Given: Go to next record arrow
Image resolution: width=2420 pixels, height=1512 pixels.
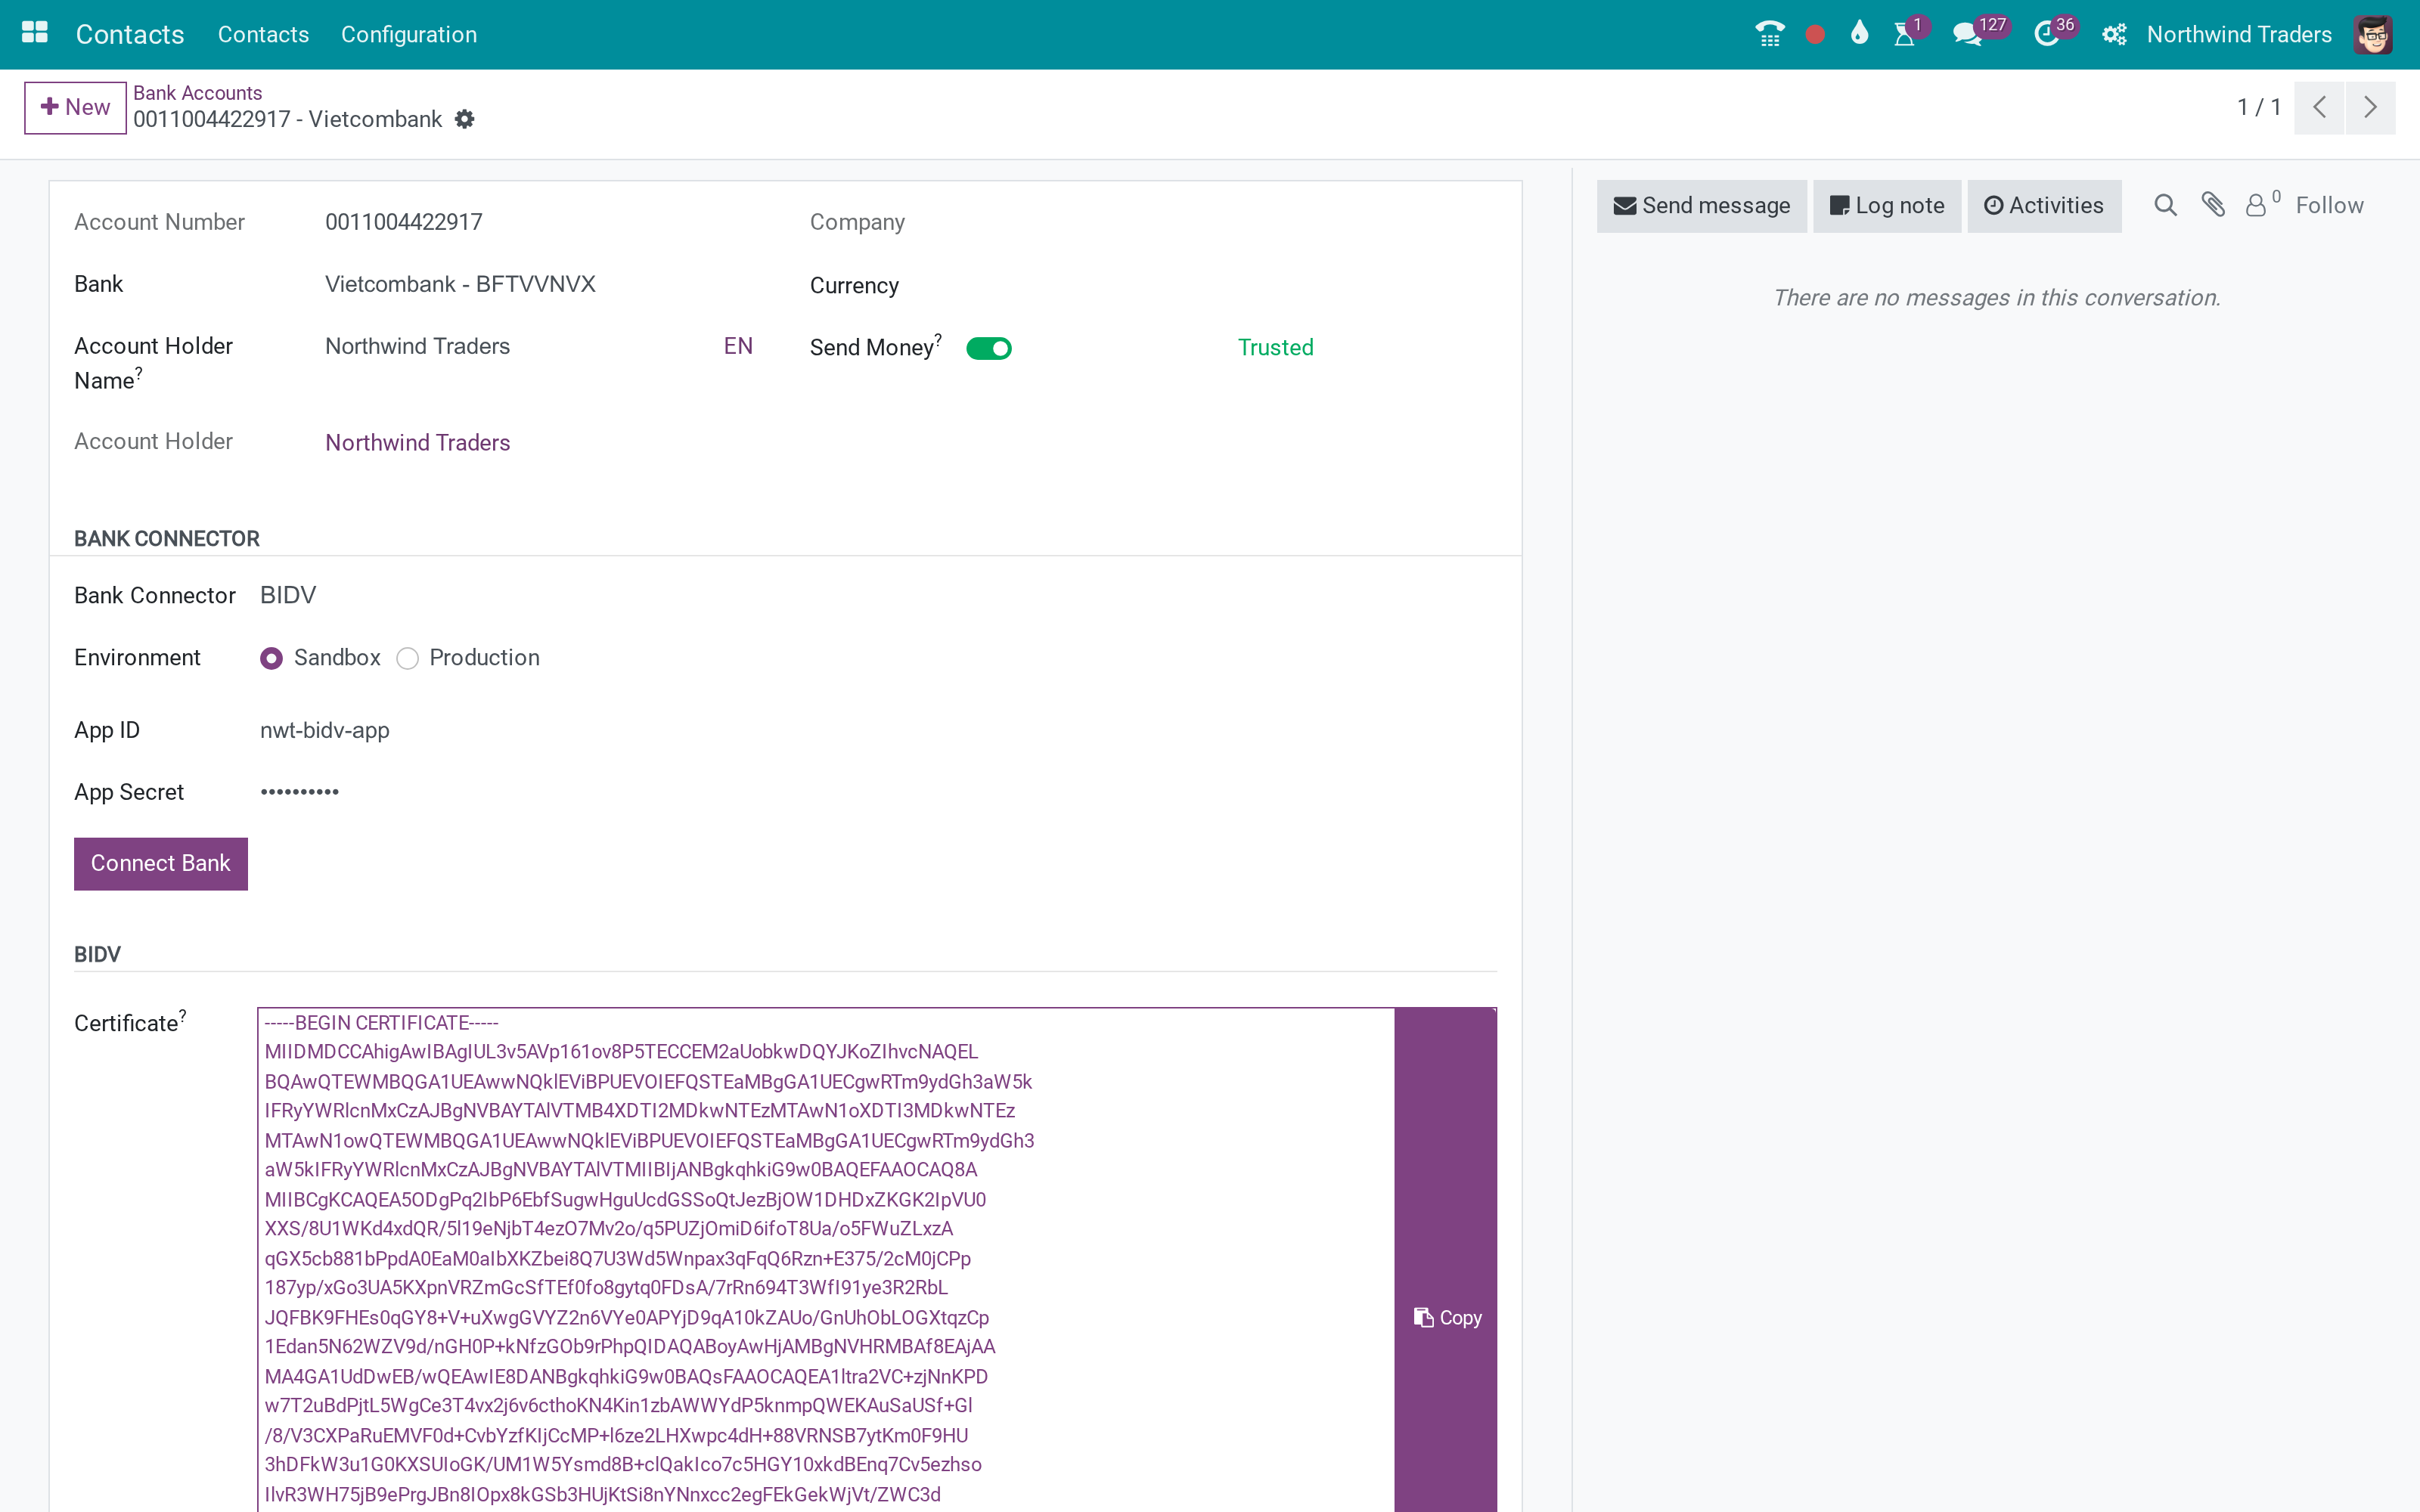Looking at the screenshot, I should click(2370, 107).
